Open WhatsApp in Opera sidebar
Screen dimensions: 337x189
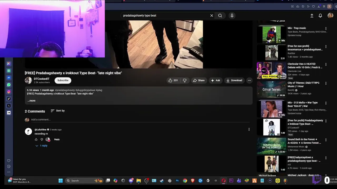click(9, 85)
